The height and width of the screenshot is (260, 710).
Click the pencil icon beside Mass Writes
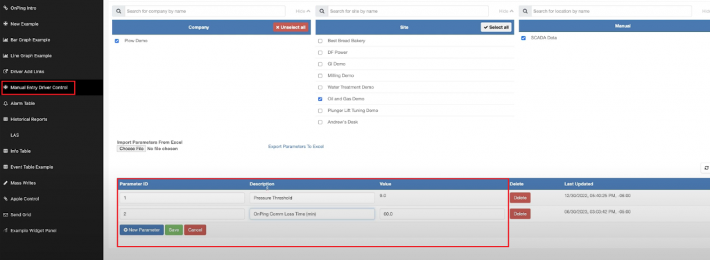click(x=6, y=183)
